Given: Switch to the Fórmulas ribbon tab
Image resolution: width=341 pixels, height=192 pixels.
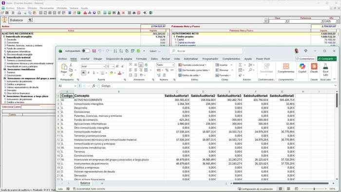Looking at the screenshot, I should [141, 58].
